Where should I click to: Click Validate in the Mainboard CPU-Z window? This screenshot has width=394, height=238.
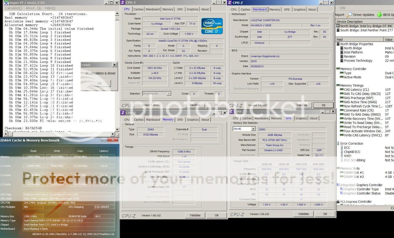(301, 105)
